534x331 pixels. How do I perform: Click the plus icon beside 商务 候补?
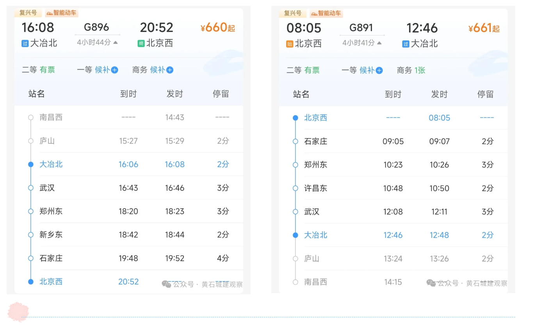click(x=171, y=70)
